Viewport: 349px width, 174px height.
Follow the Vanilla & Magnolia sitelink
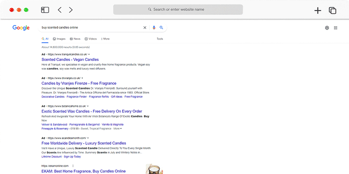point(113,124)
